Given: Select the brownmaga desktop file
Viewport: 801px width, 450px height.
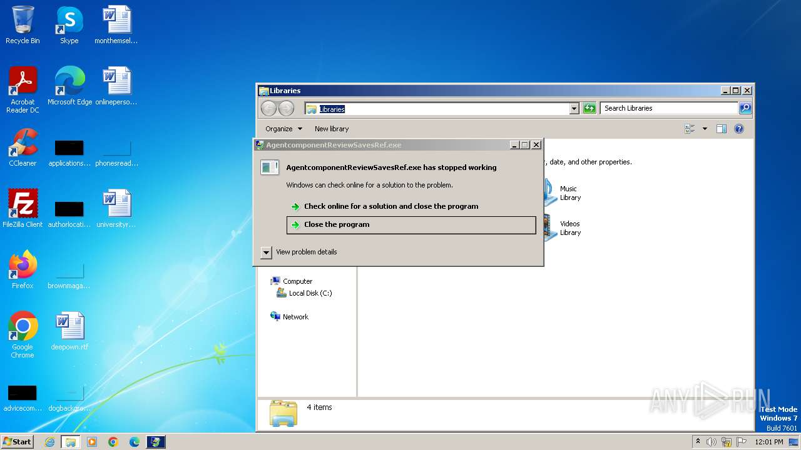Looking at the screenshot, I should pos(69,276).
